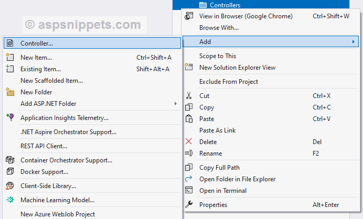Select Cut from context menu
363x219 pixels.
coord(270,96)
